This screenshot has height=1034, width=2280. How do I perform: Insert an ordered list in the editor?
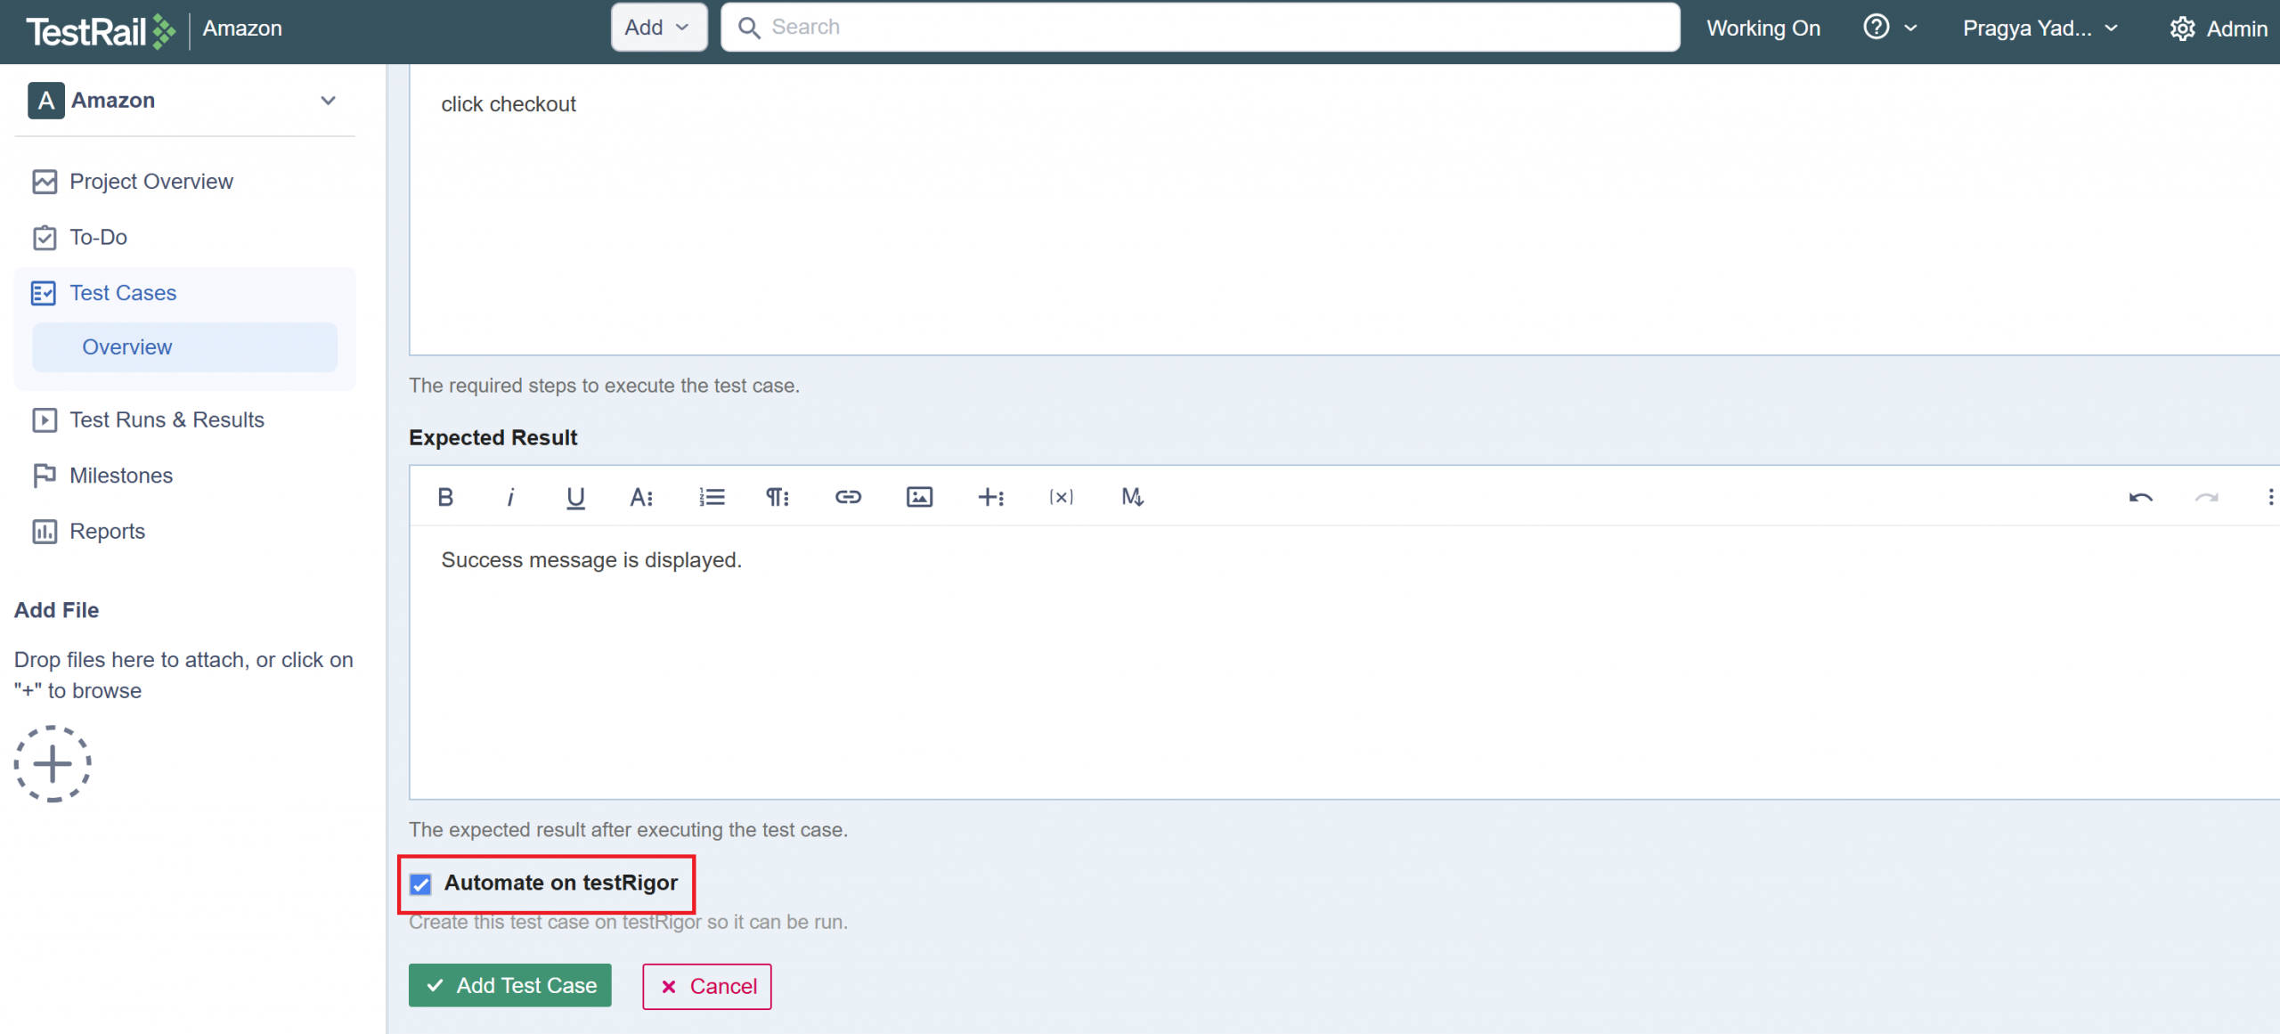pos(712,497)
